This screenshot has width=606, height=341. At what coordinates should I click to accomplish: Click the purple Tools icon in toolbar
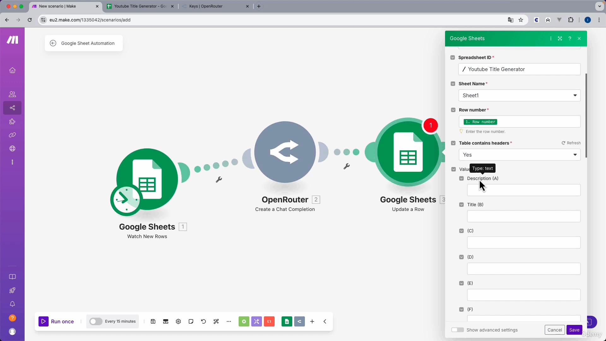click(257, 321)
